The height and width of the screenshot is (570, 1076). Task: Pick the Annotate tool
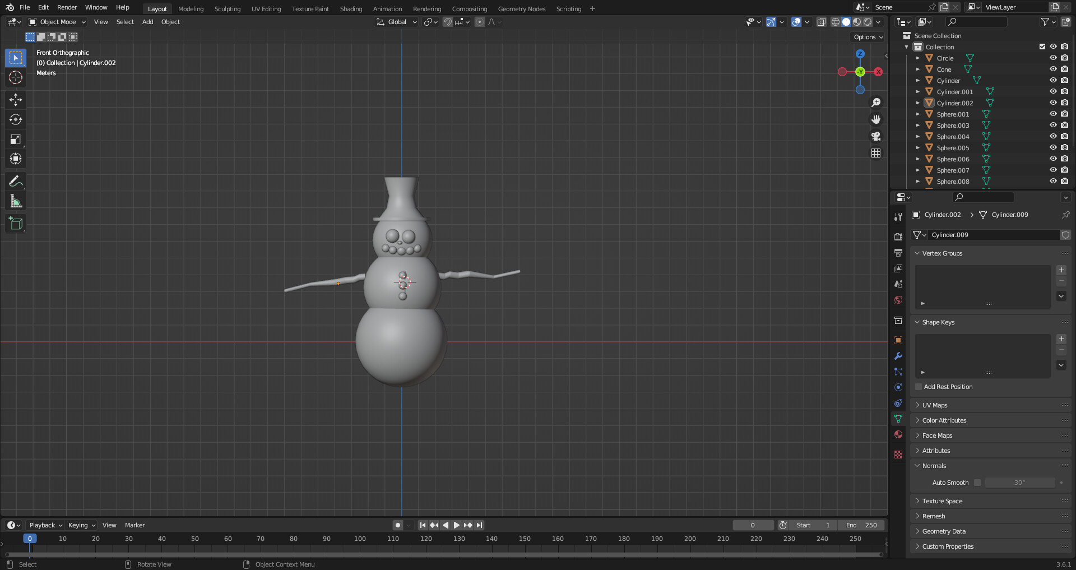[x=15, y=180]
